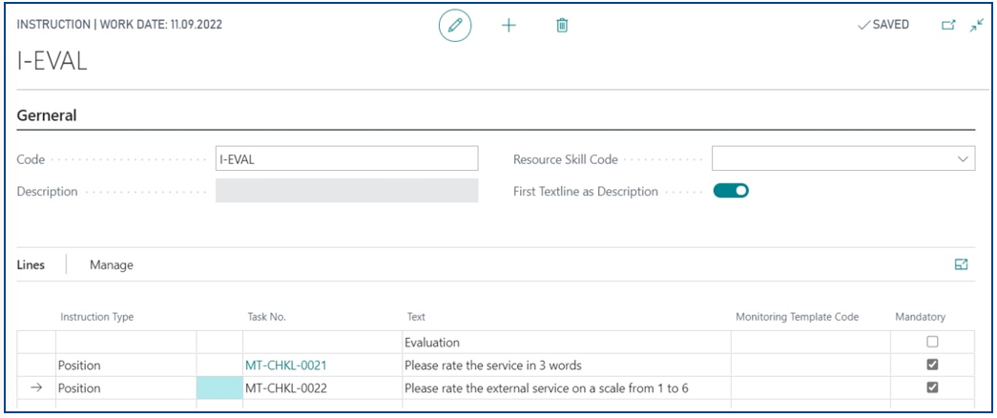Toggle First Textline as Description switch

(731, 190)
